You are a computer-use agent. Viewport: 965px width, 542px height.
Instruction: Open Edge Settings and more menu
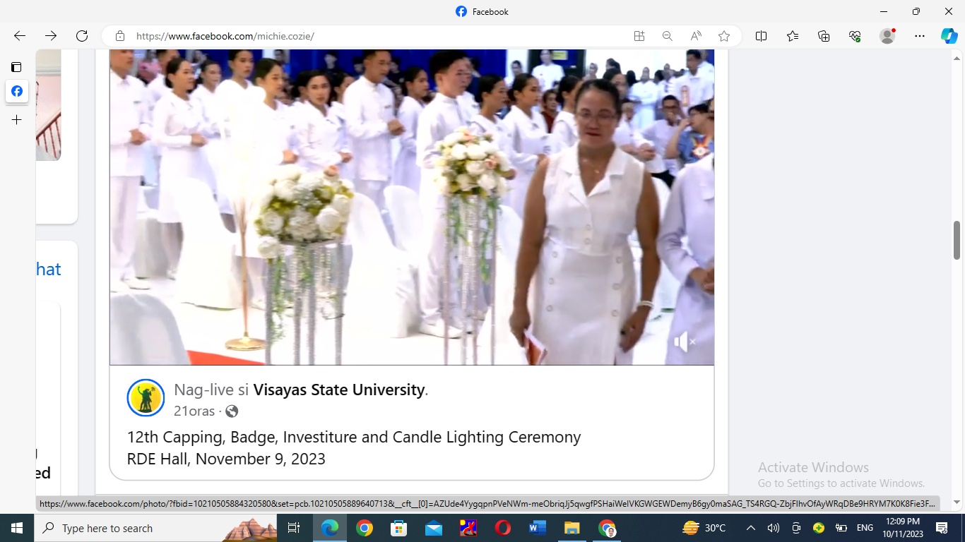[x=919, y=36]
